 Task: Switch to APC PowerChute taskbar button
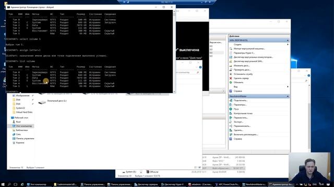click(x=227, y=184)
